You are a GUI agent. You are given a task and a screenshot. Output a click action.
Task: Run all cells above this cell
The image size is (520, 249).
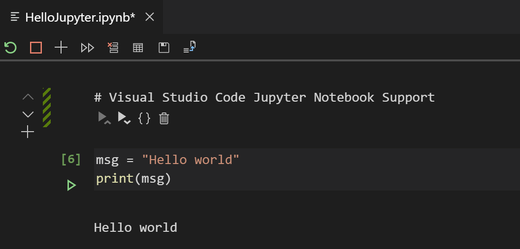pyautogui.click(x=104, y=118)
